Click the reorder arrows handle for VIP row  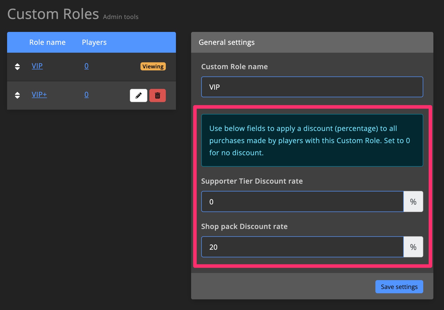click(17, 67)
